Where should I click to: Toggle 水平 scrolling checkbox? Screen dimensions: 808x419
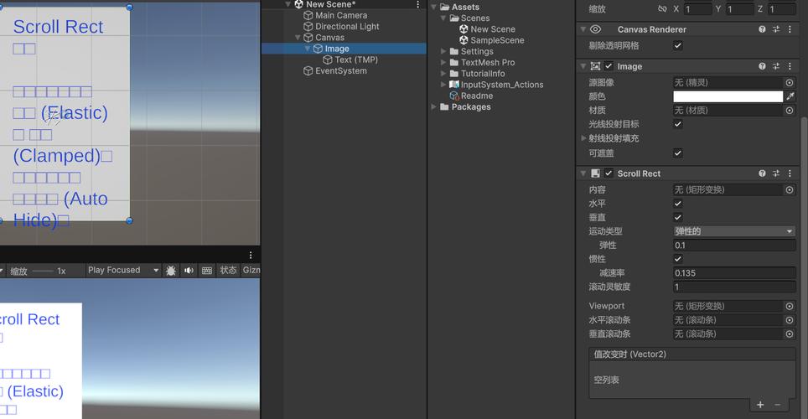point(677,204)
